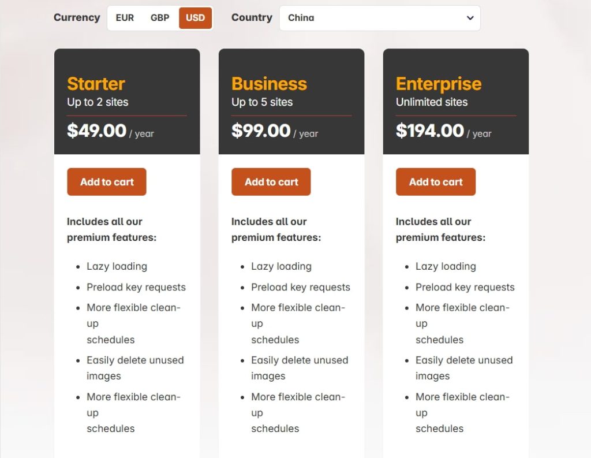Click the Starter plan heading
The width and height of the screenshot is (591, 458).
pos(96,84)
